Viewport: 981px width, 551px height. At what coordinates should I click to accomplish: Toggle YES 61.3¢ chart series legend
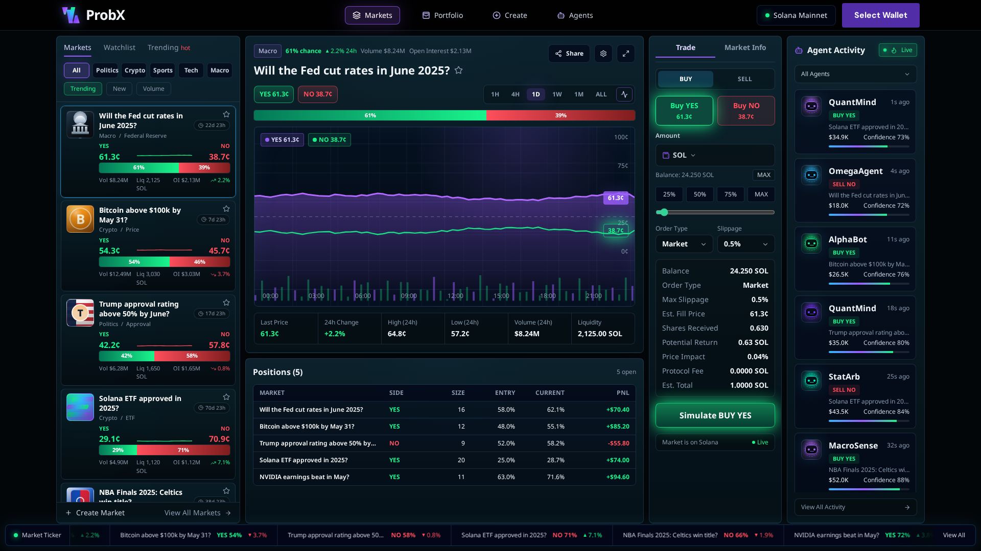282,140
